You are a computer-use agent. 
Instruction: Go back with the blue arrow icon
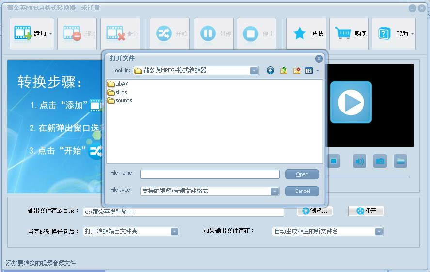click(271, 71)
